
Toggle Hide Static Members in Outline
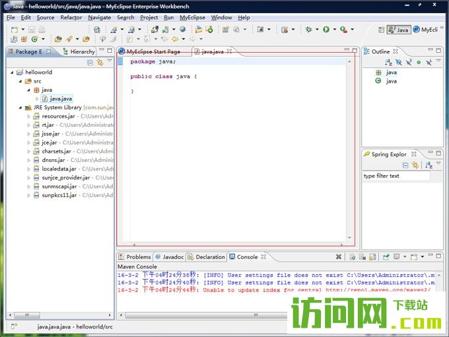click(409, 62)
